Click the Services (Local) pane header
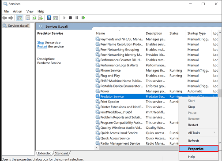This screenshot has height=161, width=222. point(56,26)
